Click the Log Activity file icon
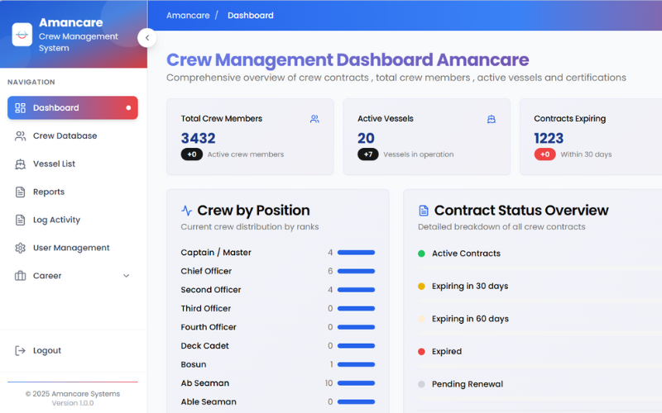The width and height of the screenshot is (662, 413). coord(21,221)
